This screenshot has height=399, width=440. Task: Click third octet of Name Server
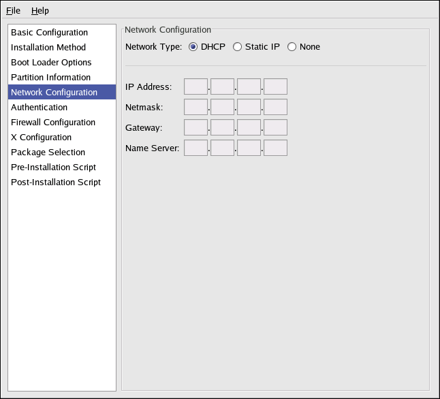[x=249, y=148]
